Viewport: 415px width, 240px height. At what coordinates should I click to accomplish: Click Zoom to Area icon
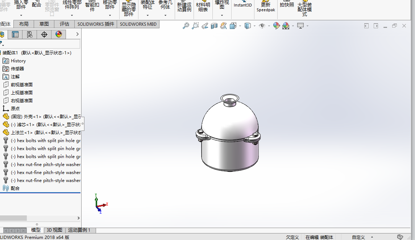coord(195,26)
